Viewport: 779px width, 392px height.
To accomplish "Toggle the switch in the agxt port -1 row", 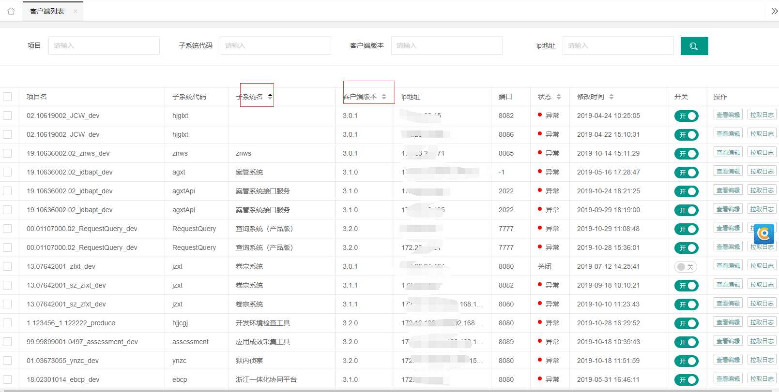I will coord(687,173).
